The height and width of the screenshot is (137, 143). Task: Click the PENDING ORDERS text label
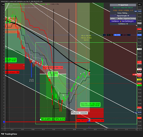[79, 113]
